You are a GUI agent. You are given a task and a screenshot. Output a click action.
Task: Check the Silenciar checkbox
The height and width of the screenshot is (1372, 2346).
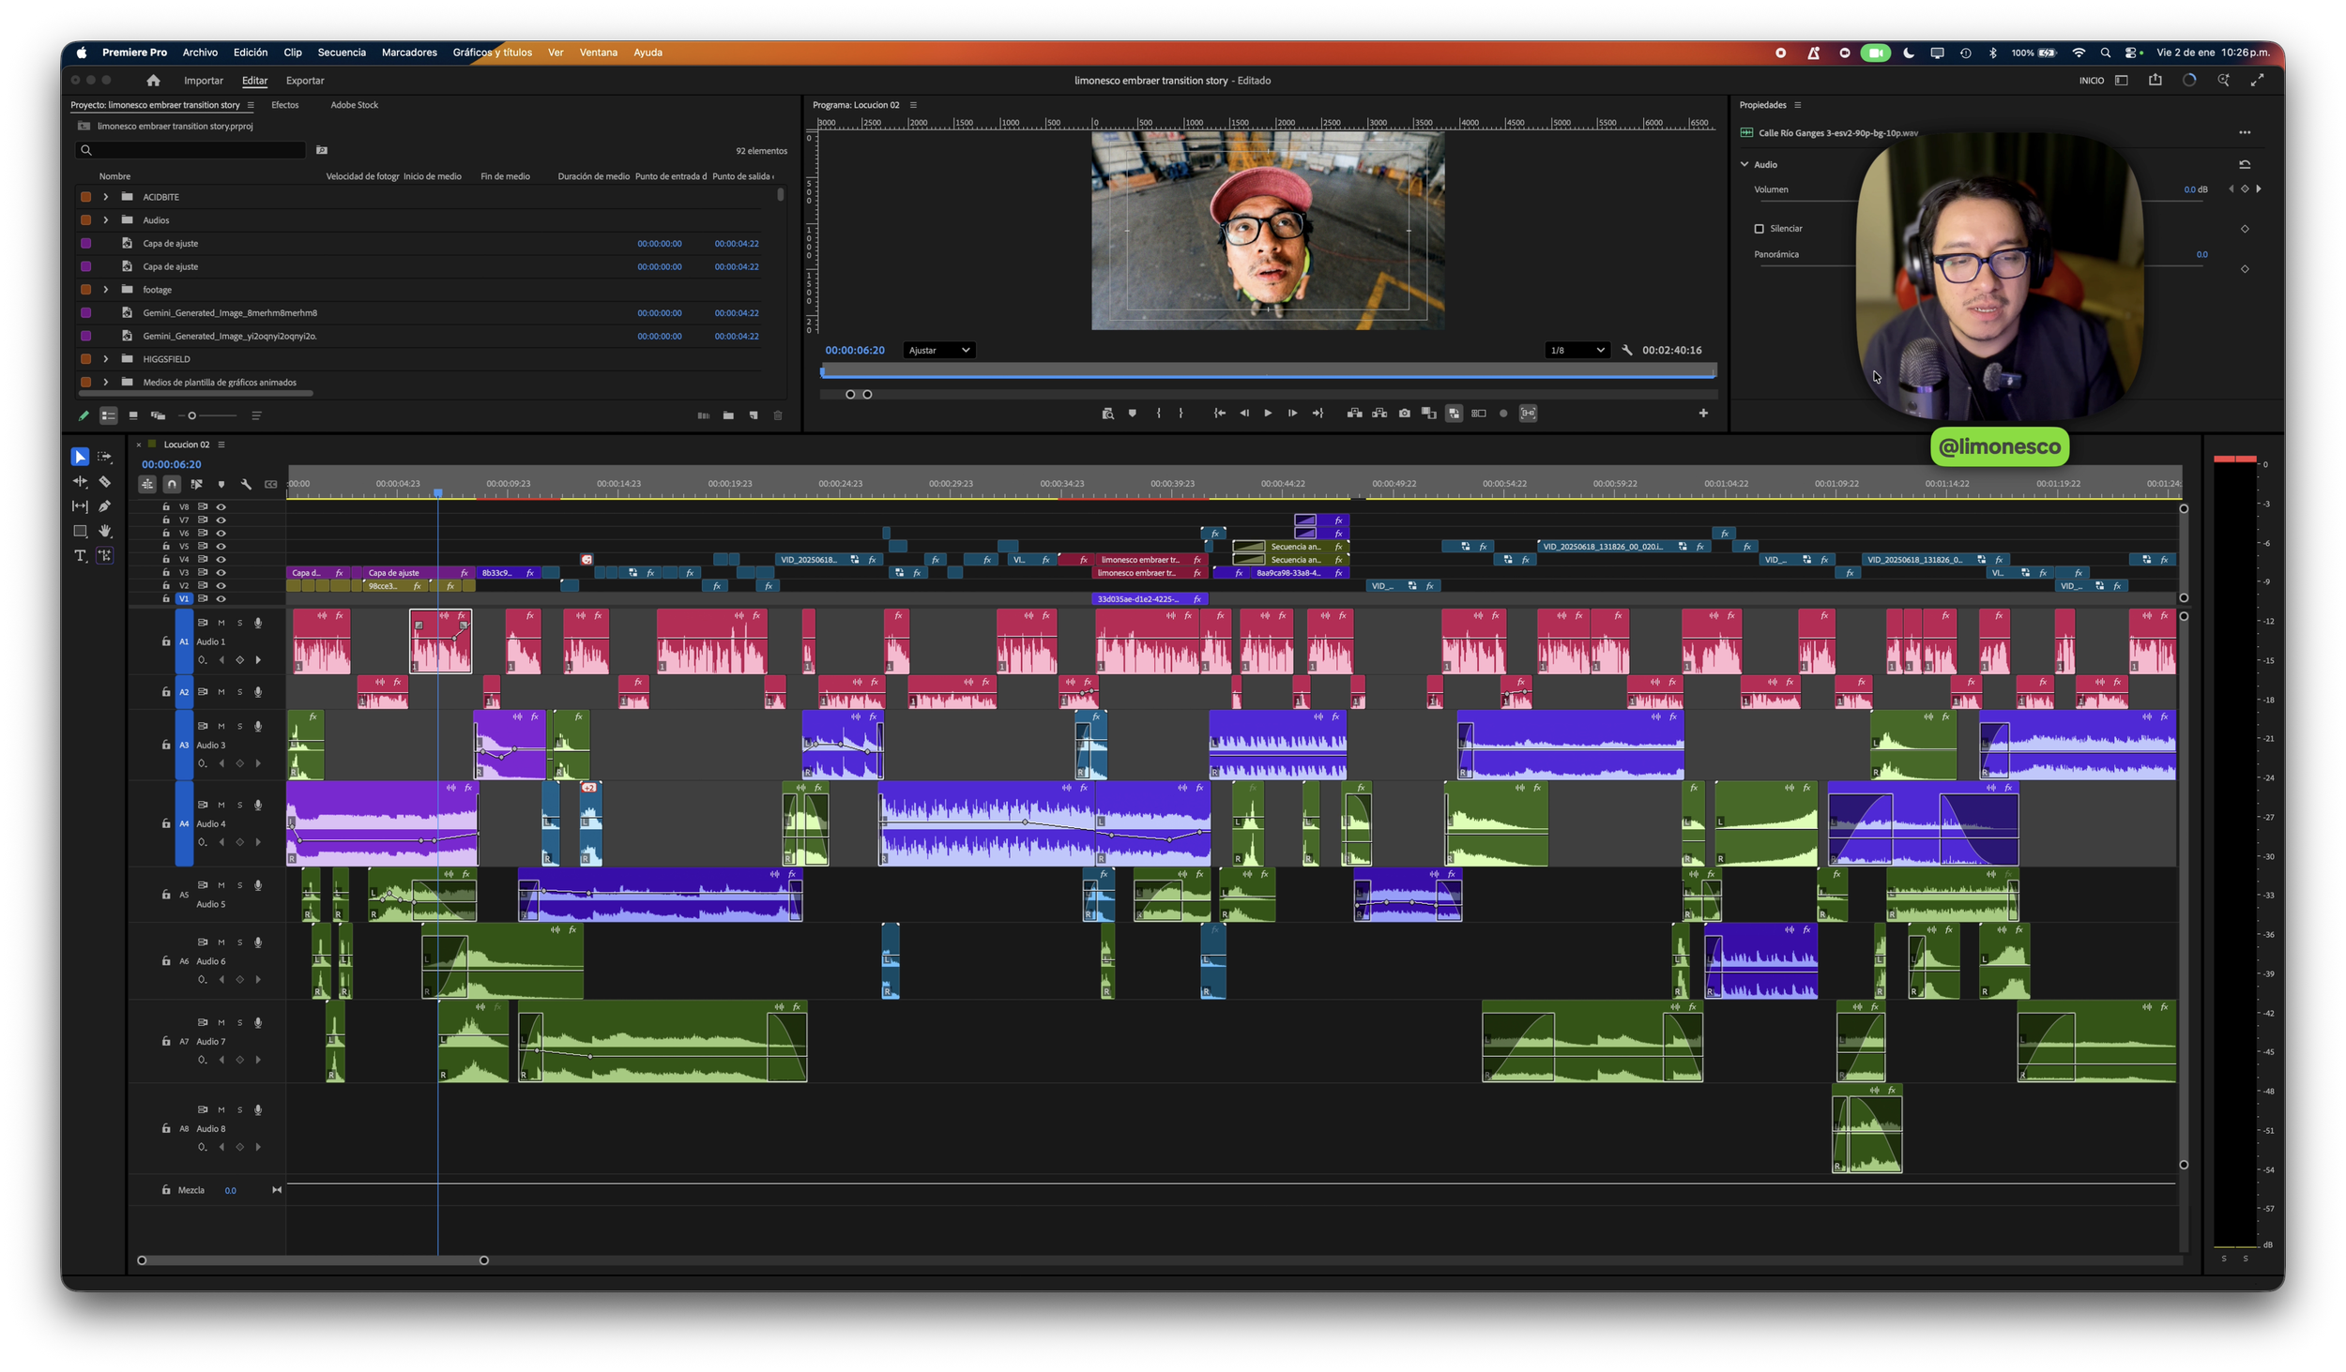(1759, 229)
